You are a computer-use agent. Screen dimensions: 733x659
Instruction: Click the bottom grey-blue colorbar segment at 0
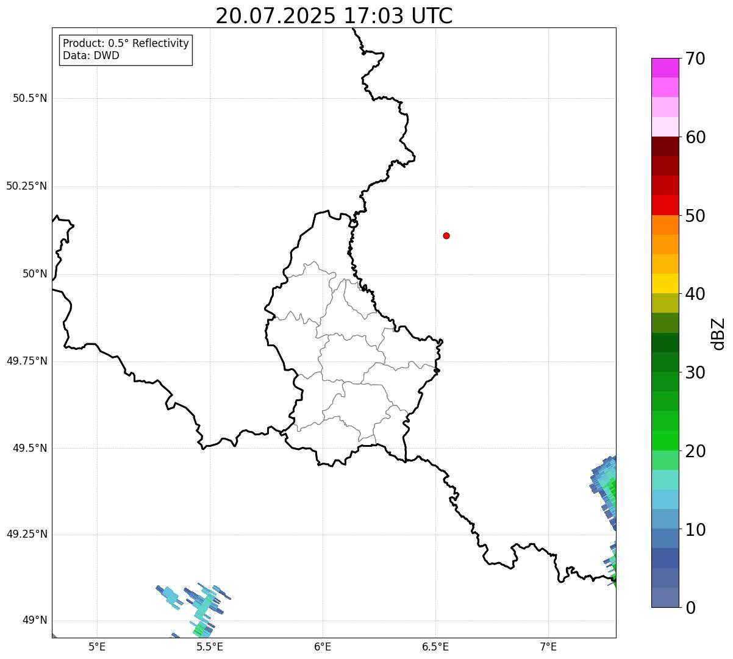click(x=665, y=597)
